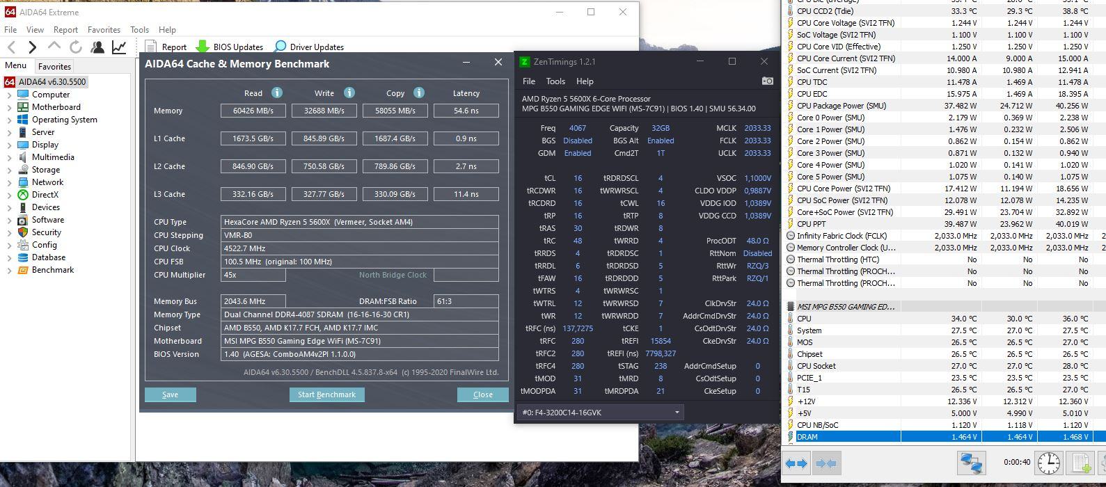This screenshot has height=487, width=1106.
Task: Expand the Motherboard tree node
Action: [9, 107]
